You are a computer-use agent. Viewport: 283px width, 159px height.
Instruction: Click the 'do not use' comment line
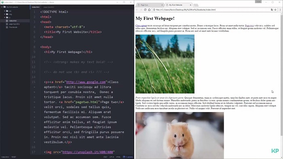pos(76,72)
